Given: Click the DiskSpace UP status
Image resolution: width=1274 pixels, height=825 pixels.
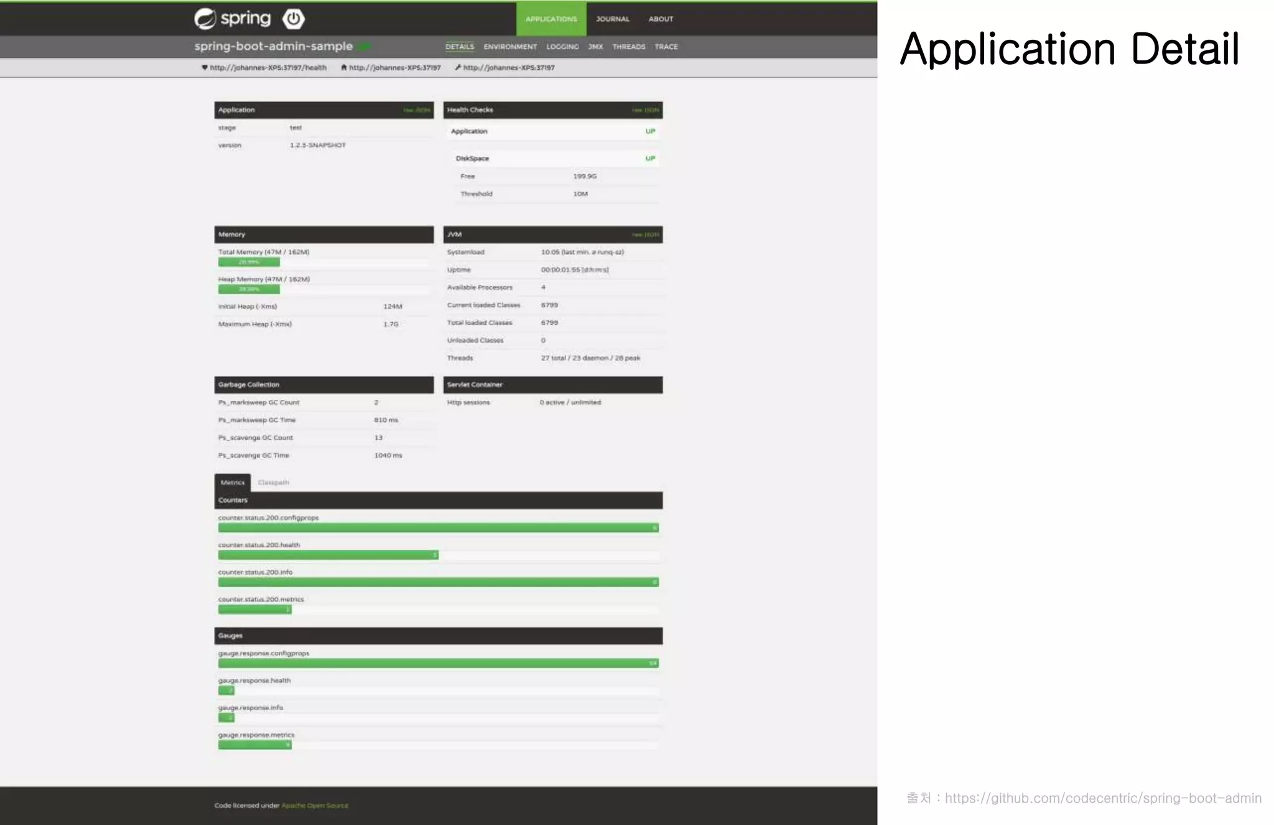Looking at the screenshot, I should coord(650,159).
